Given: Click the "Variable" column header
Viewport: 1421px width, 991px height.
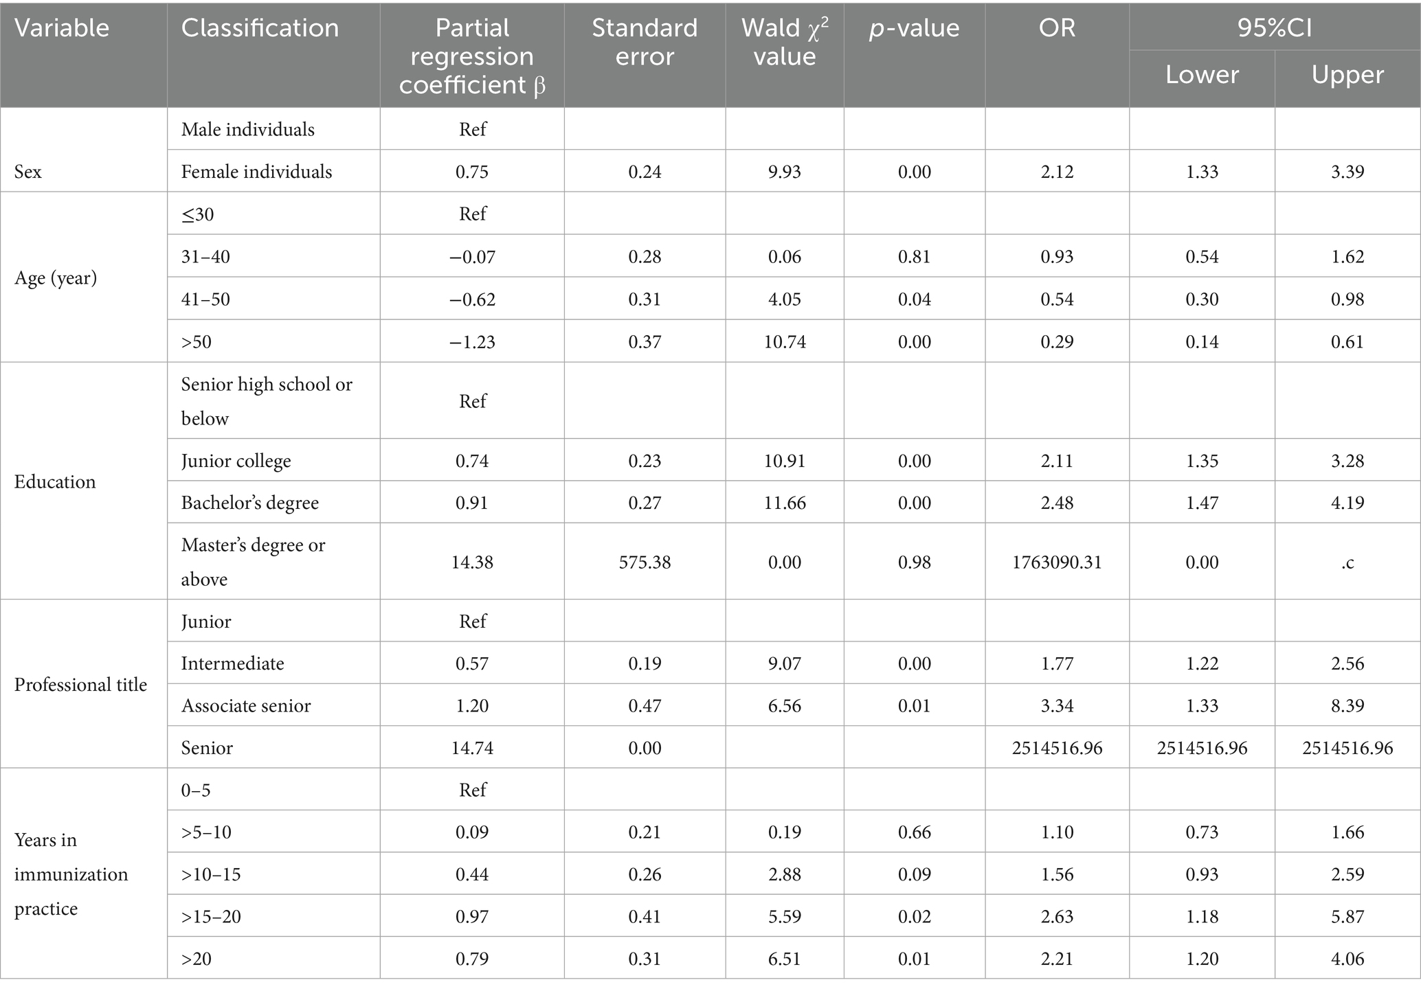Looking at the screenshot, I should coord(62,28).
